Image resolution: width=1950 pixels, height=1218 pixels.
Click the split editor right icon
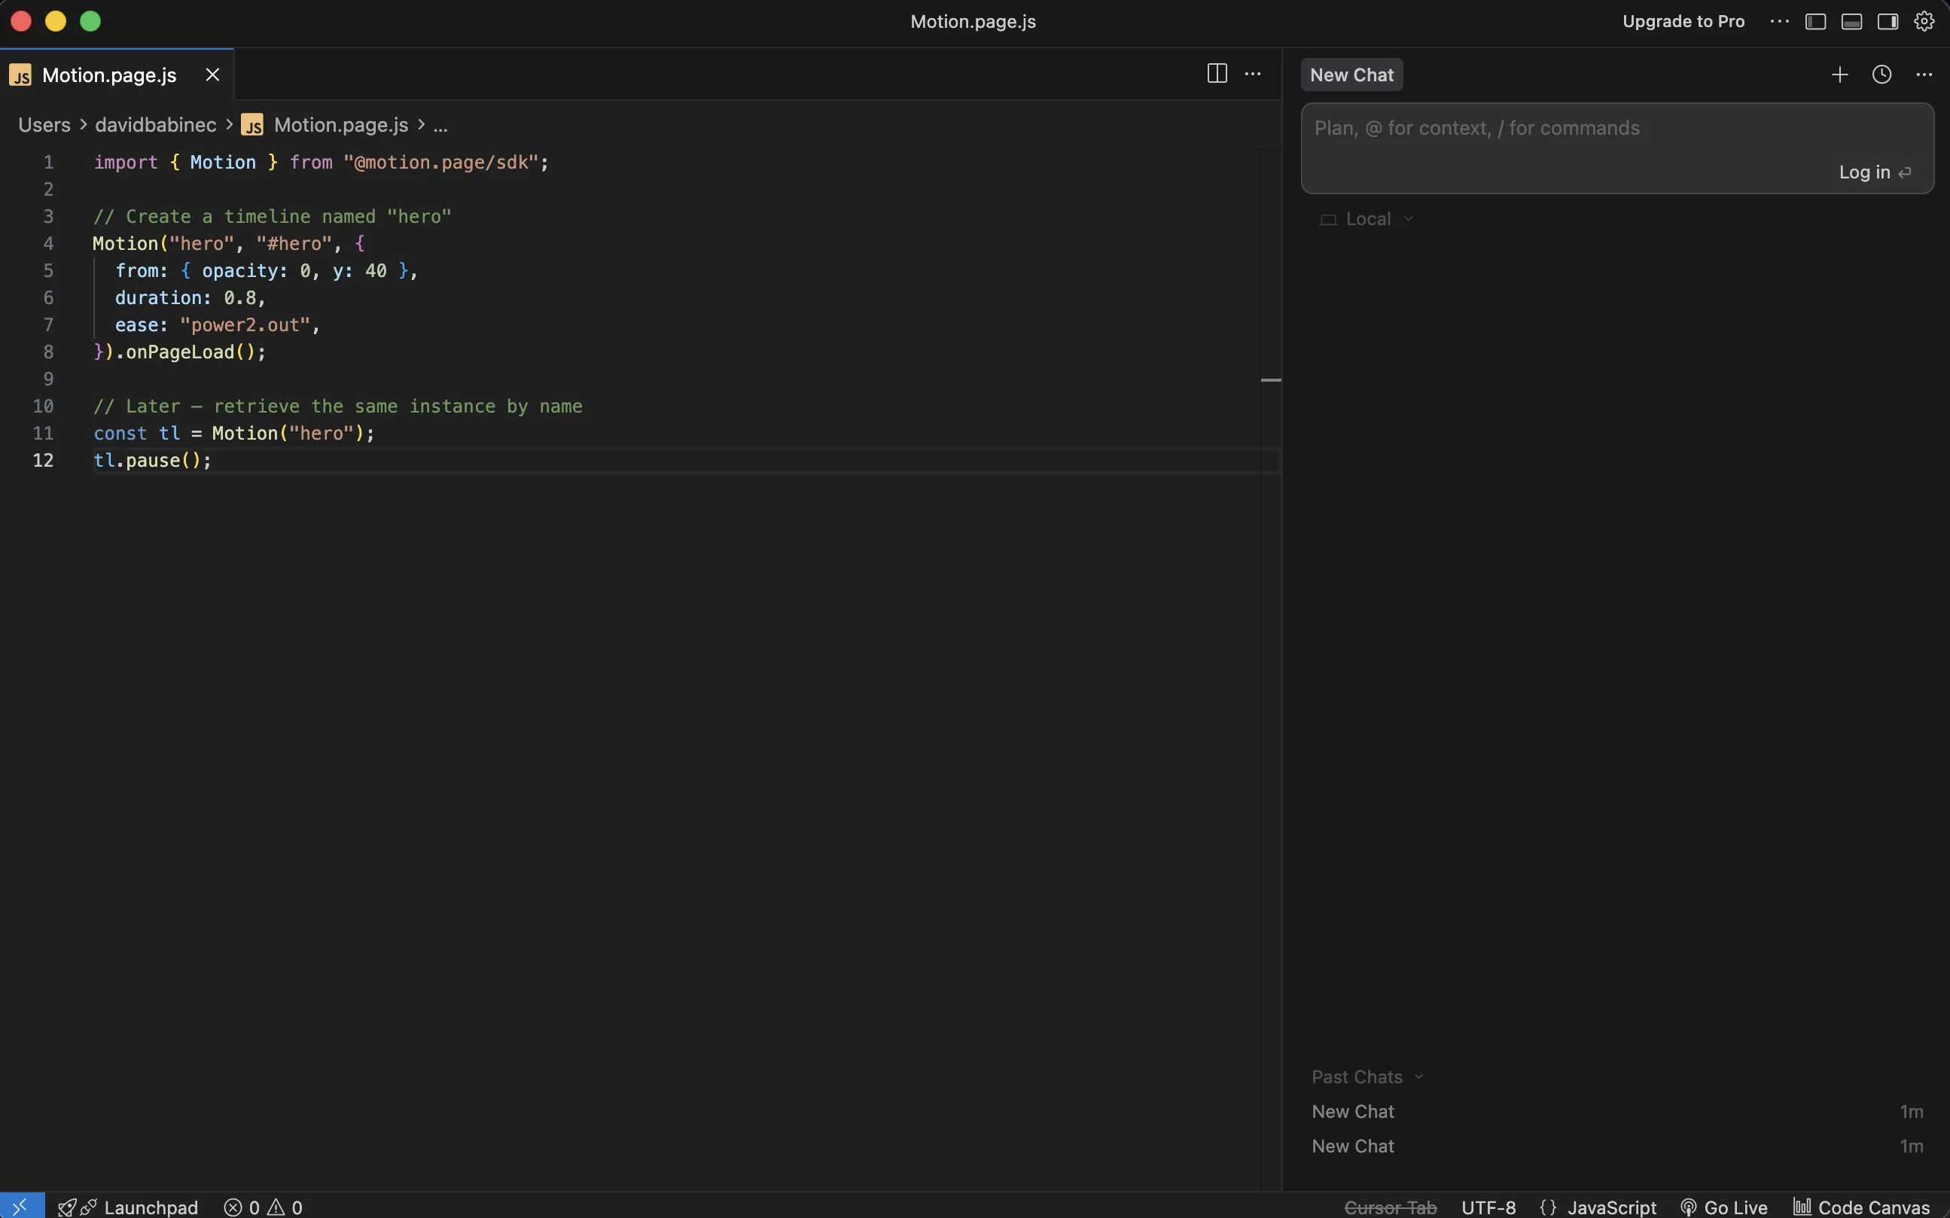point(1217,74)
